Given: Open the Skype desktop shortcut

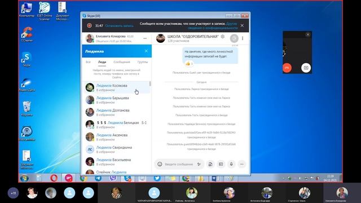Looking at the screenshot, I should point(27,59).
